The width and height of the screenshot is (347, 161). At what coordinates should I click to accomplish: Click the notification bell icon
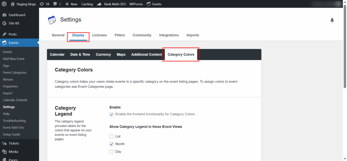click(332, 20)
